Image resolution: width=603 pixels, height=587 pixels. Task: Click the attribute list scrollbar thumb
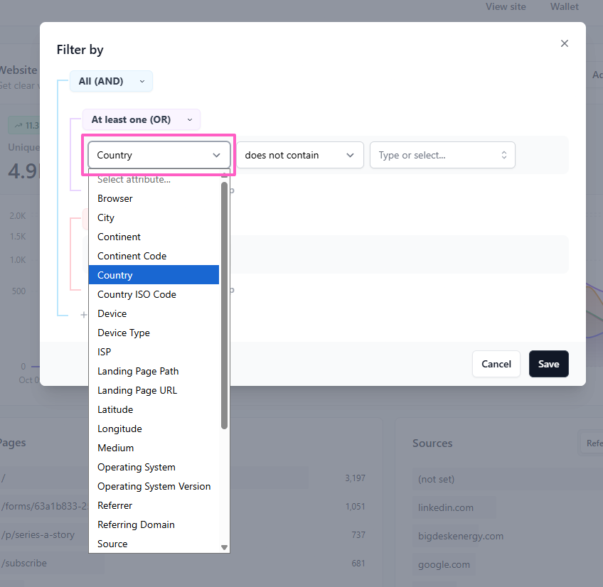(x=225, y=306)
